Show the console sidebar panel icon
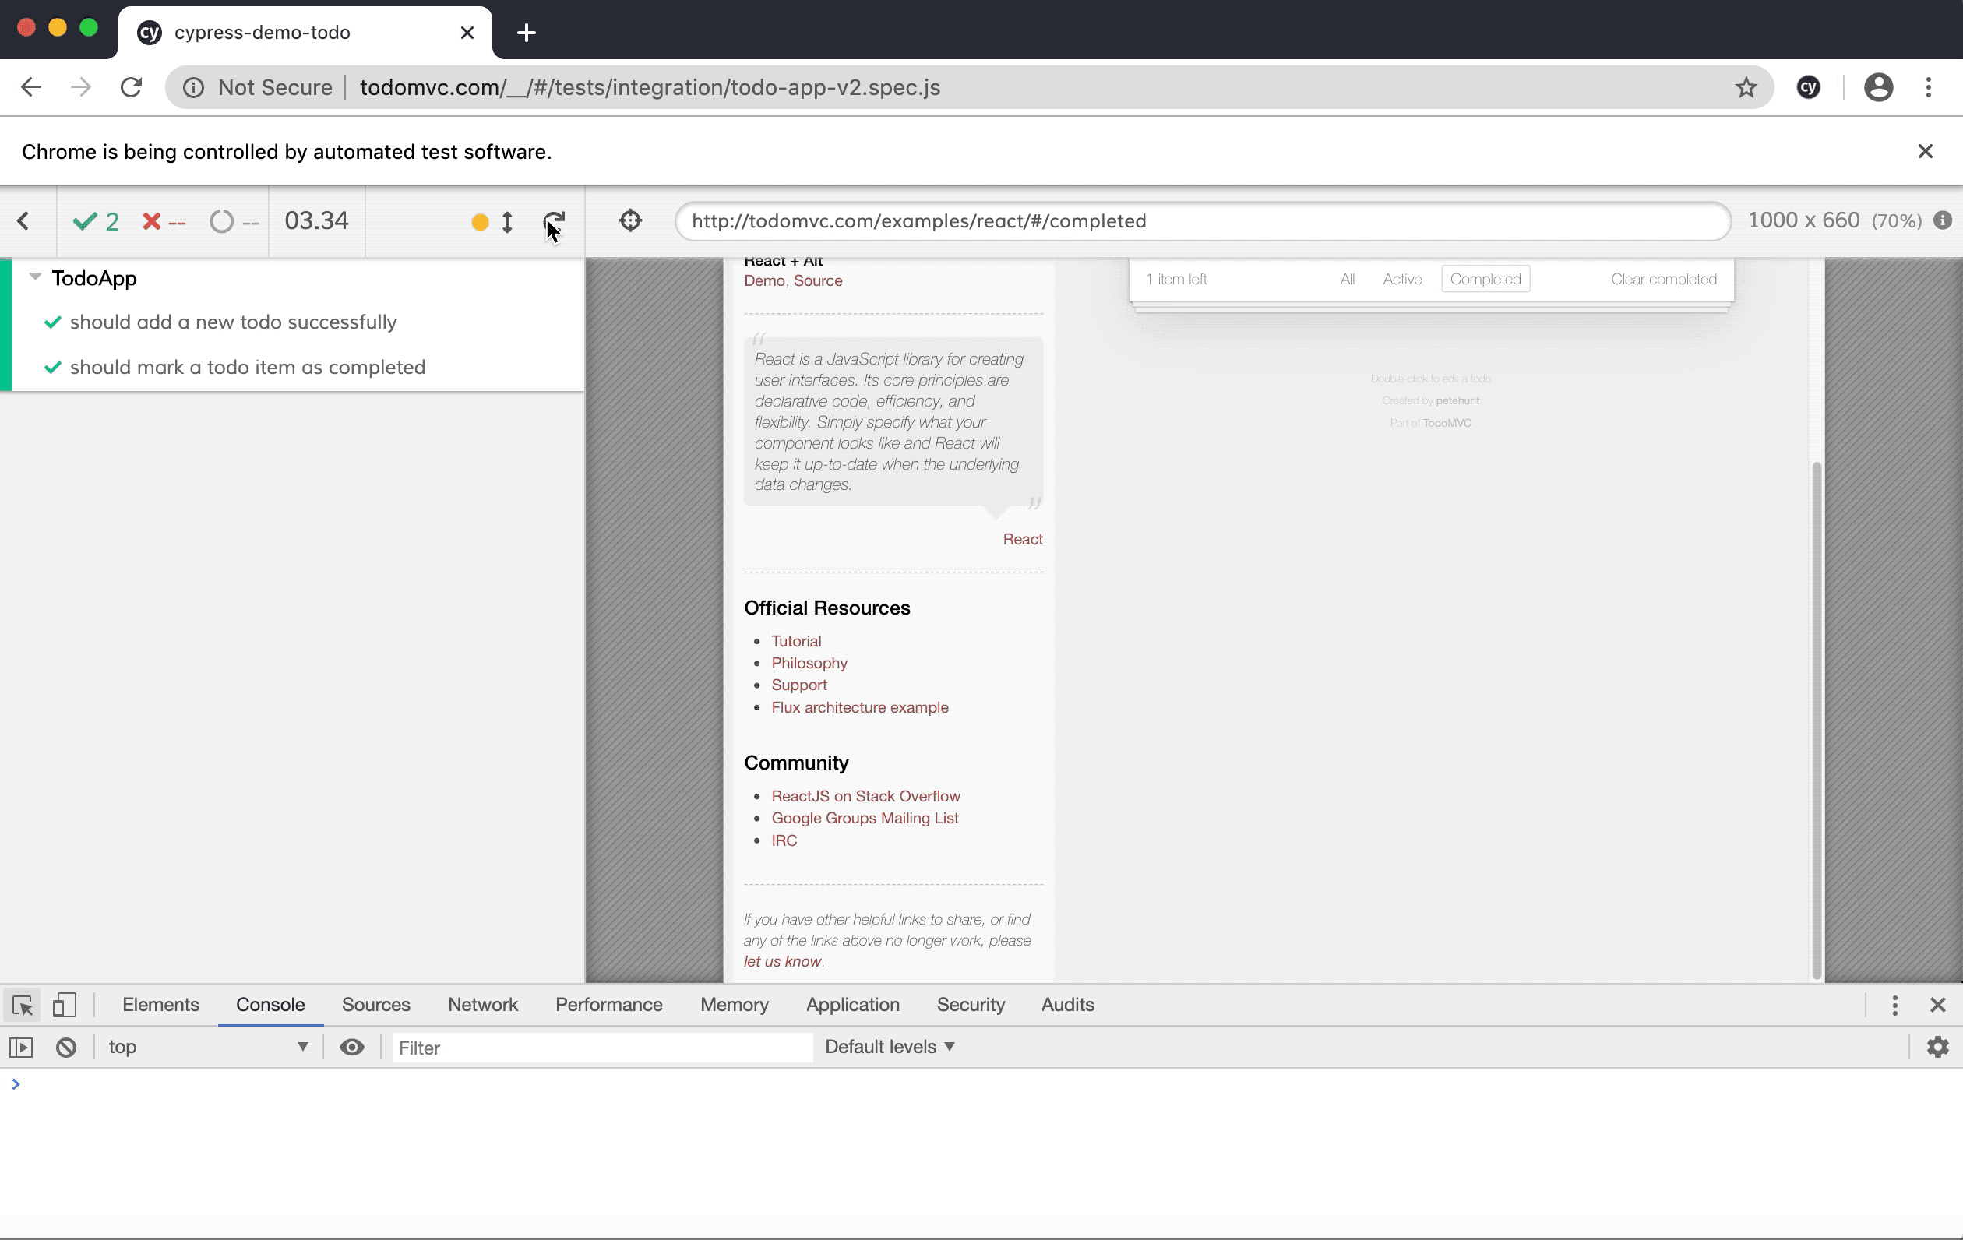The image size is (1963, 1240). click(21, 1048)
